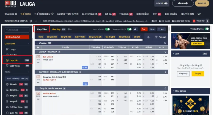This screenshot has width=213, height=115.
Task: Open the Casino Trực Tuyến menu
Action: [68, 14]
